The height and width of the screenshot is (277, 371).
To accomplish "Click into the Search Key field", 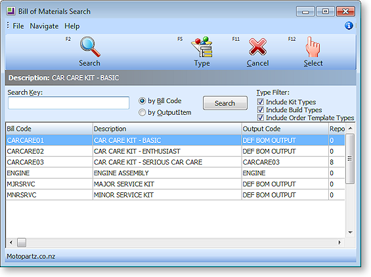I will pyautogui.click(x=68, y=103).
